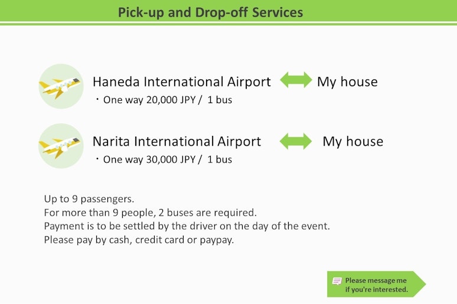This screenshot has height=304, width=457.
Task: Click the "One way 20,000 JPY" price text
Action: click(x=149, y=100)
